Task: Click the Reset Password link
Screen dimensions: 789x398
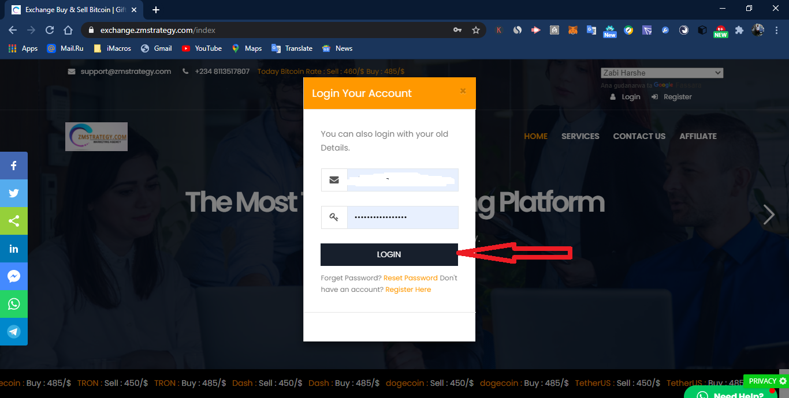Action: click(410, 277)
